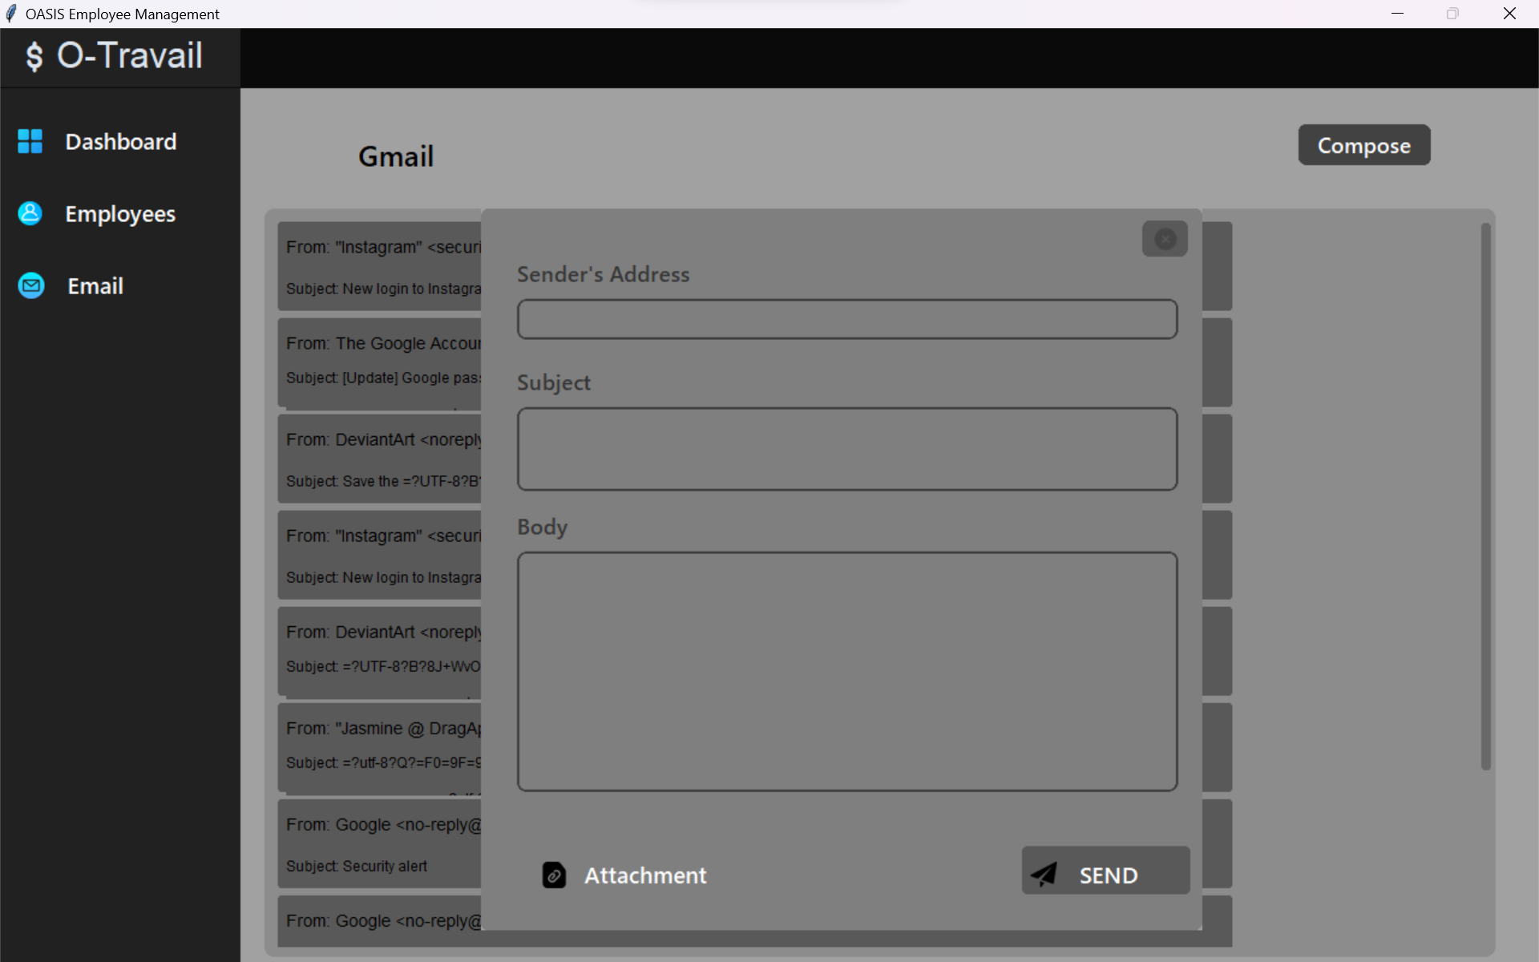Click inside the Sender's Address field
Image resolution: width=1539 pixels, height=962 pixels.
[x=847, y=318]
